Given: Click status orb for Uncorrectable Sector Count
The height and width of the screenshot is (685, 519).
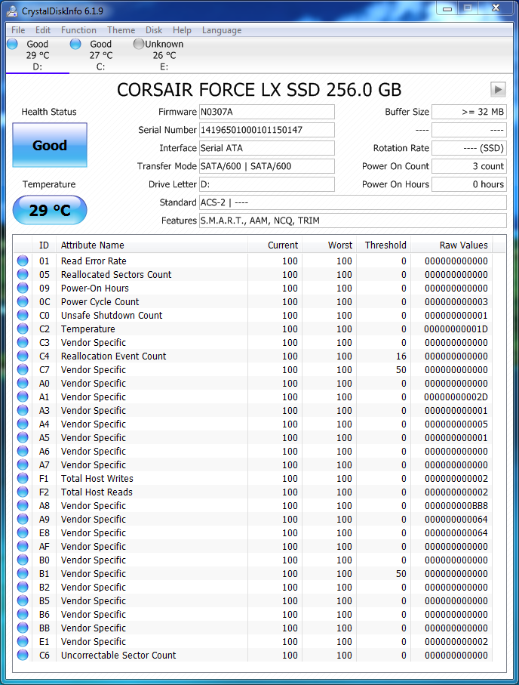Looking at the screenshot, I should (23, 656).
